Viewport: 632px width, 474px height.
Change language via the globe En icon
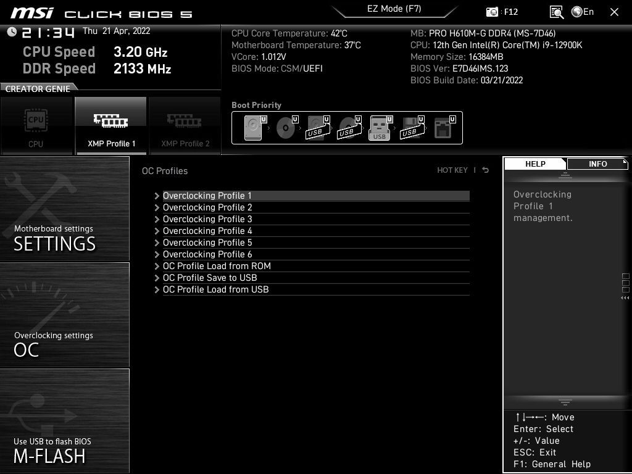click(x=583, y=12)
